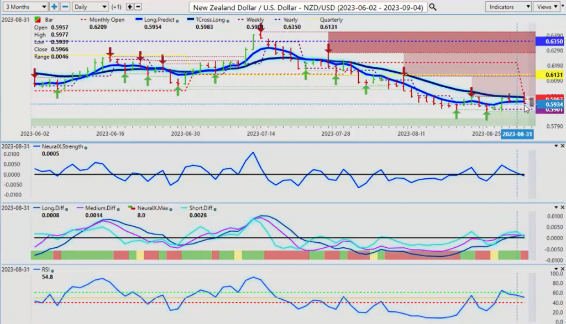Open the Long.Diff panel options arrow
The image size is (566, 324).
click(x=556, y=207)
